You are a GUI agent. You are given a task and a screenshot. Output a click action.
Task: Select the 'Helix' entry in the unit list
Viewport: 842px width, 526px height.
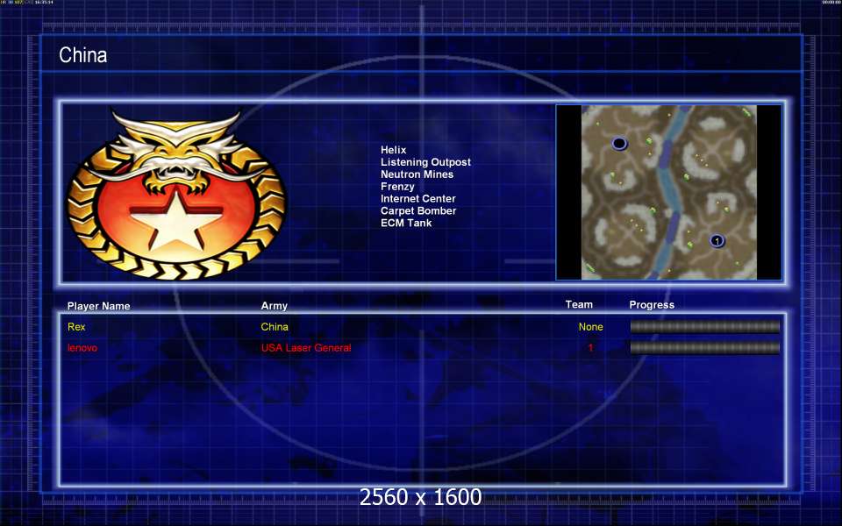click(393, 150)
